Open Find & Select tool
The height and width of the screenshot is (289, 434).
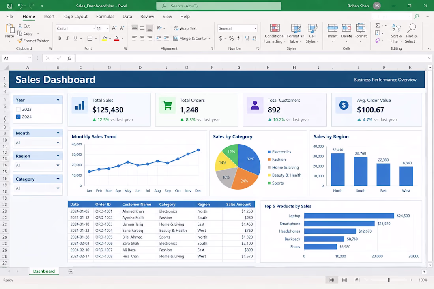[412, 34]
